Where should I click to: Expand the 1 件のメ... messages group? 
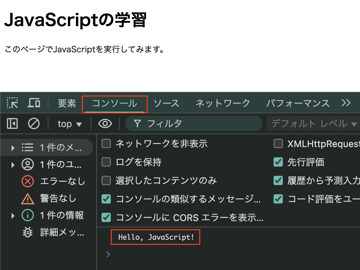[13, 148]
